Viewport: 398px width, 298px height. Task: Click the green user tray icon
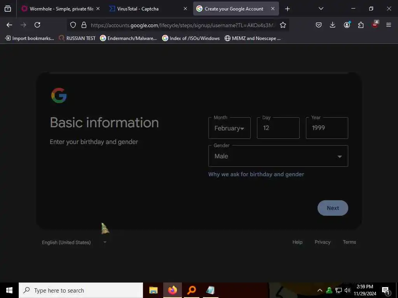point(329,290)
